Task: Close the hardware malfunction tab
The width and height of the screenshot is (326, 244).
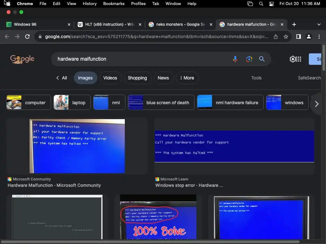Action: pyautogui.click(x=282, y=24)
